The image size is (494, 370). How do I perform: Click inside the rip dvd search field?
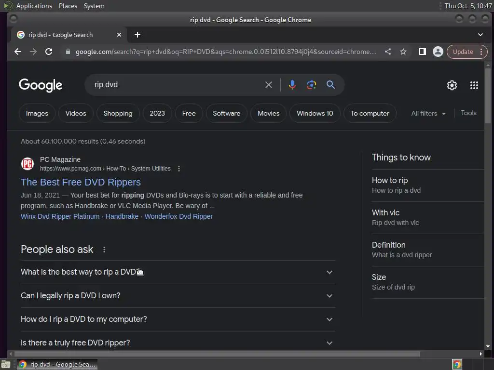[177, 85]
